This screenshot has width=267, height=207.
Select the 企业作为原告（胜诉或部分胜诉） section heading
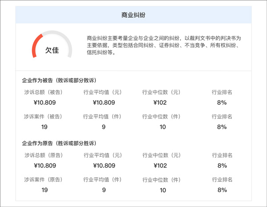pos(59,143)
